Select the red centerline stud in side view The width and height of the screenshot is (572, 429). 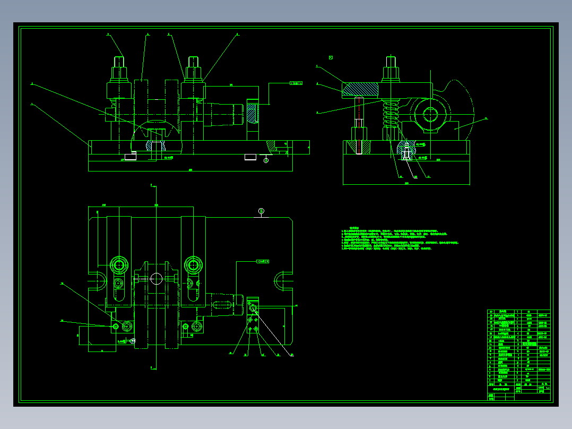(x=359, y=125)
